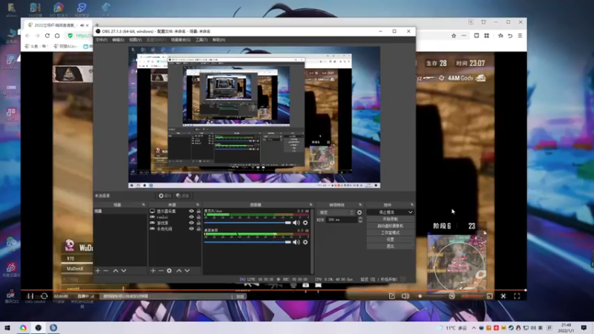Open transition properties gear in 转场特效 panel
The width and height of the screenshot is (594, 334).
click(x=359, y=212)
